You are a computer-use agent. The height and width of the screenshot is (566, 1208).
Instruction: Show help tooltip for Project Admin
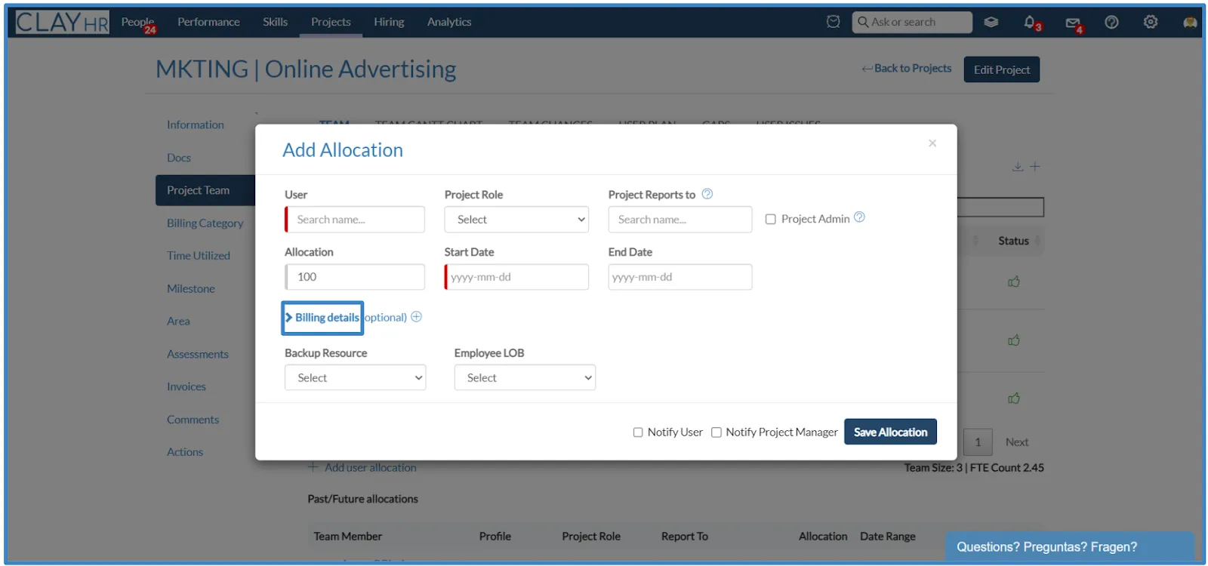click(859, 217)
